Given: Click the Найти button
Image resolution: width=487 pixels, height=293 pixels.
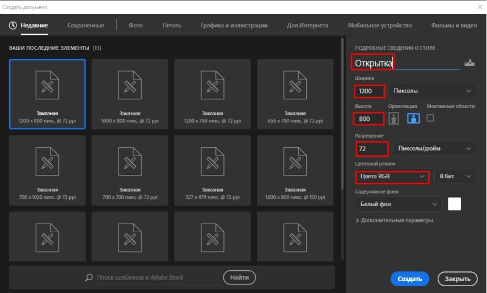Looking at the screenshot, I should pos(239,277).
